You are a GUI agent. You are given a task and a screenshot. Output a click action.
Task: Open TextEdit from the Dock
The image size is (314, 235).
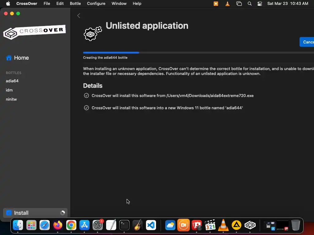pos(111,225)
